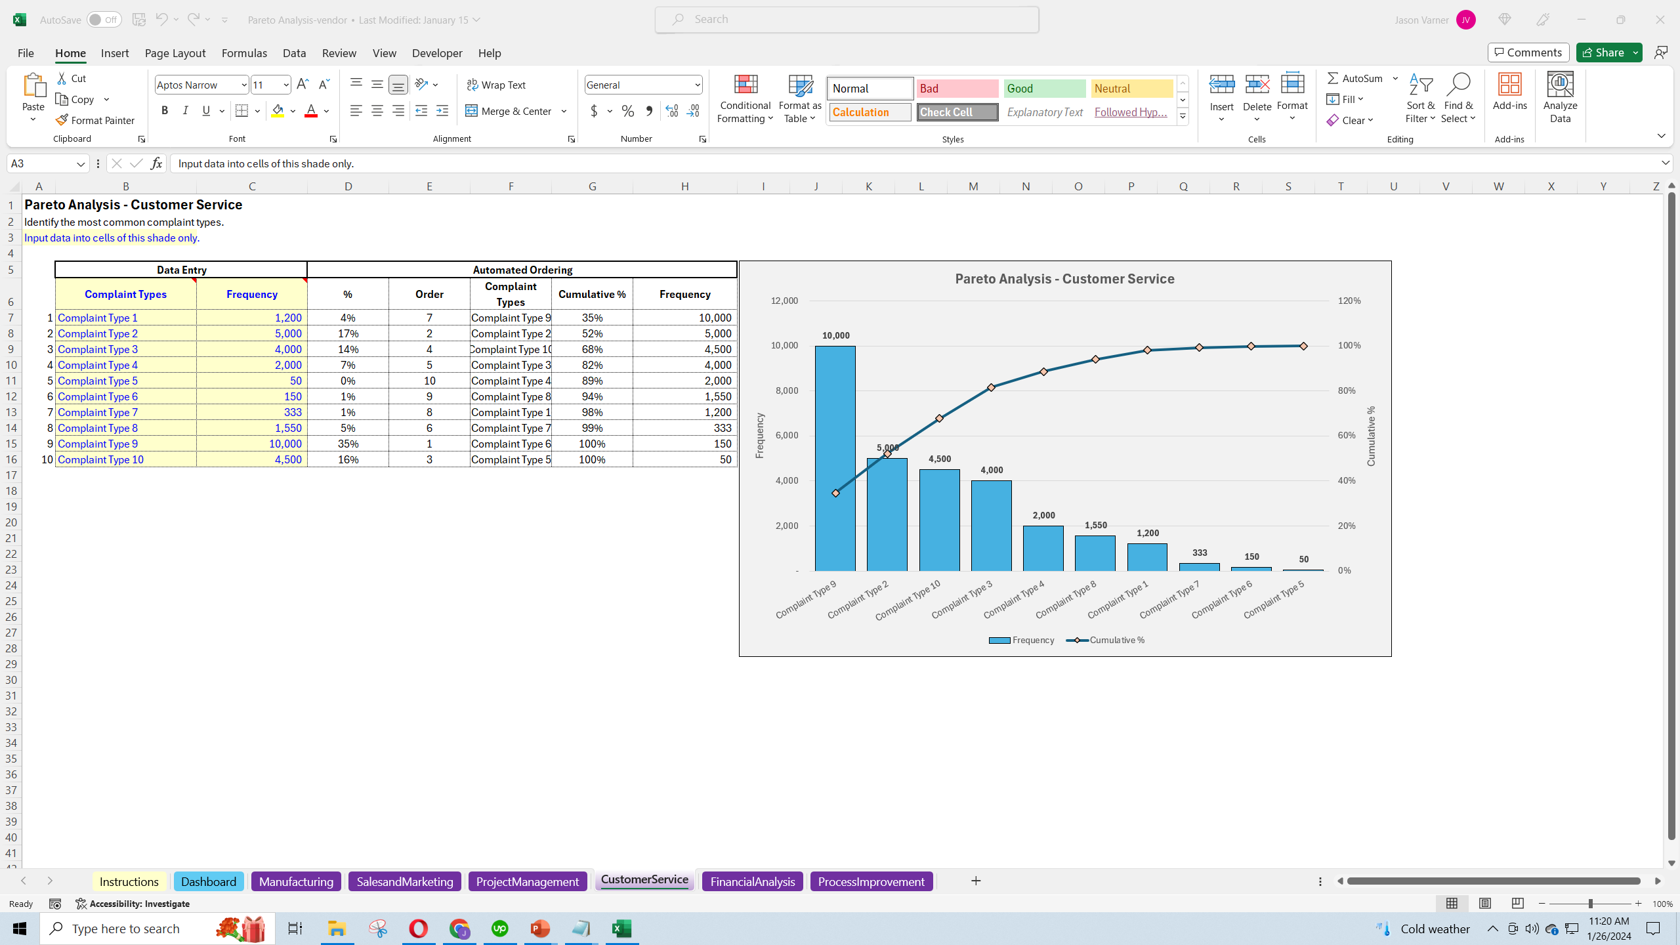Screen dimensions: 1680x945
Task: Open the Name Box dropdown arrow
Action: coord(81,163)
